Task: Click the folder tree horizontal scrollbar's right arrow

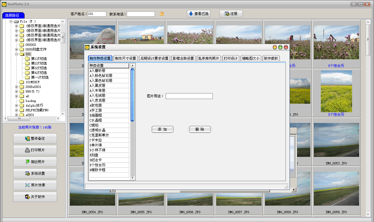Action: (x=58, y=119)
